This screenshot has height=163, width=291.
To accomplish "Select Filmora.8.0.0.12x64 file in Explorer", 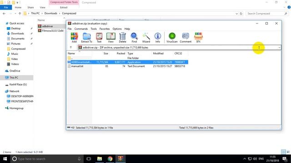I will point(50,31).
